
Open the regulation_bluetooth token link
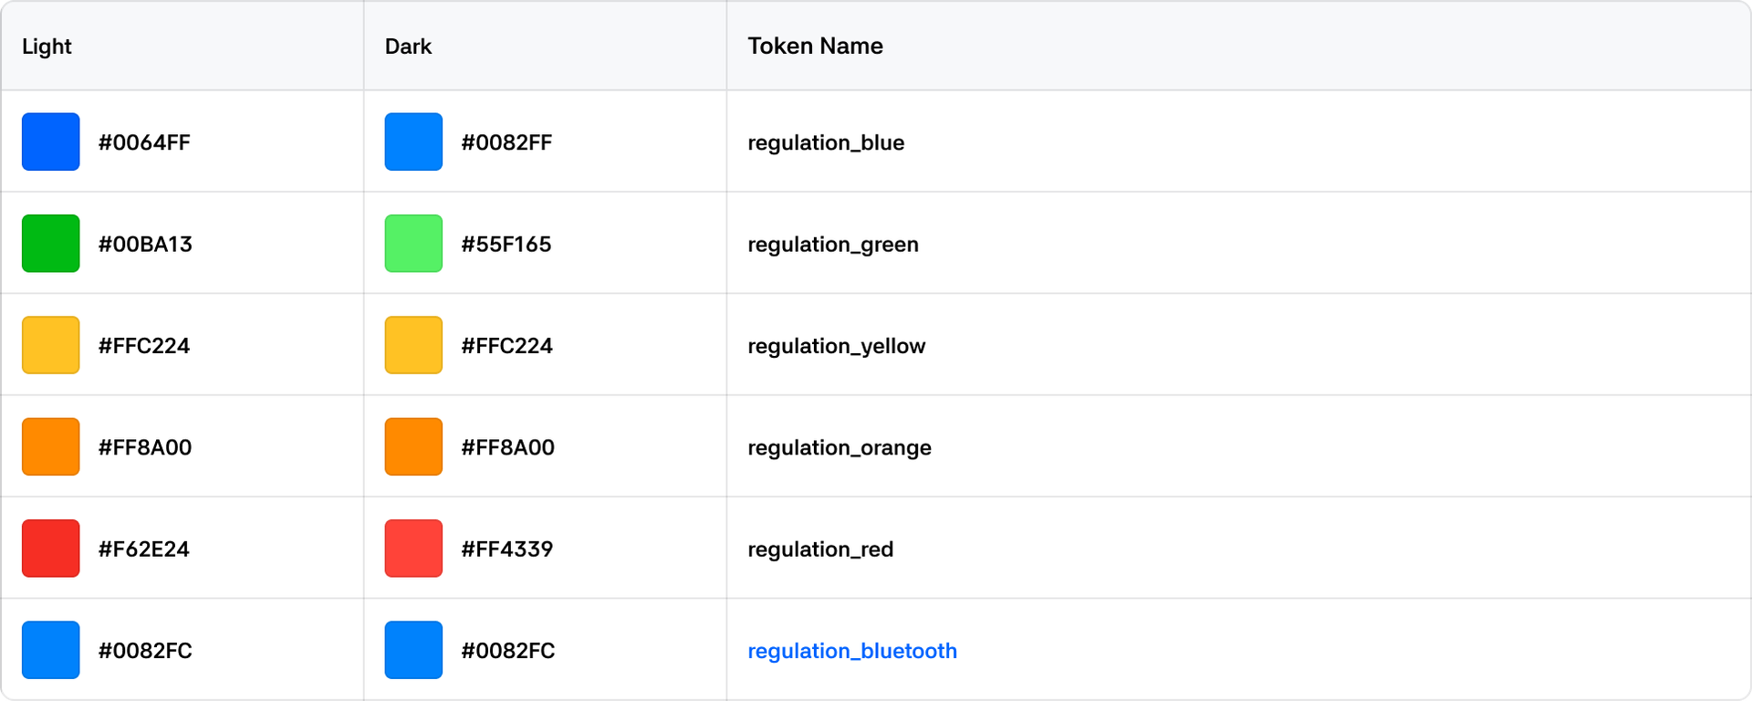coord(851,651)
